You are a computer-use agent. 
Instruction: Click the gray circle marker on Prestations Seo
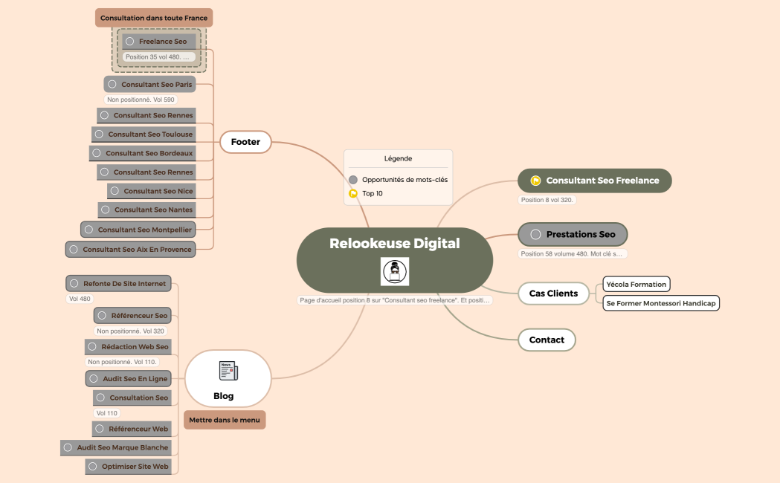click(535, 235)
